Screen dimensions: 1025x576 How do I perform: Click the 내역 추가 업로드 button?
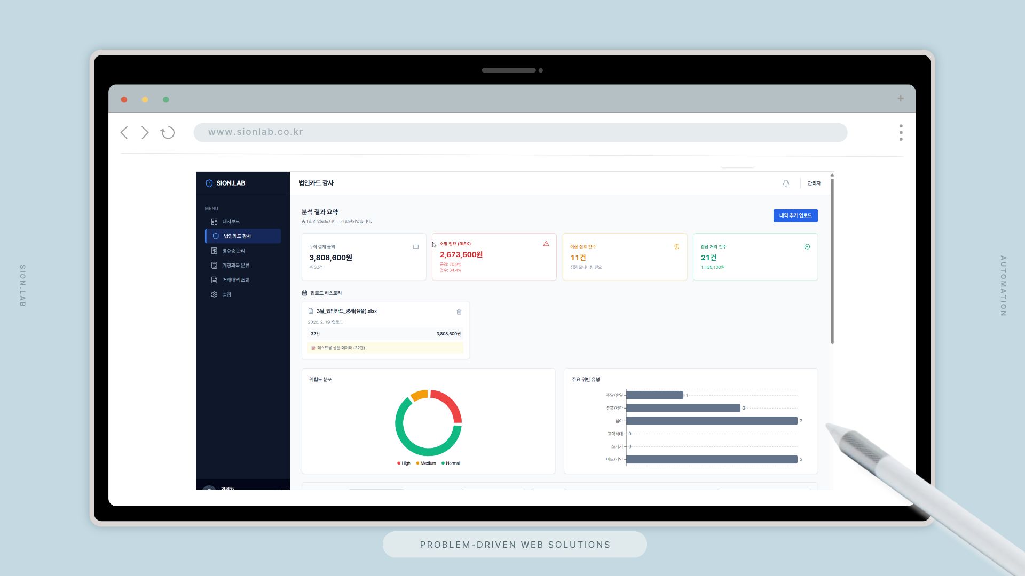click(795, 215)
